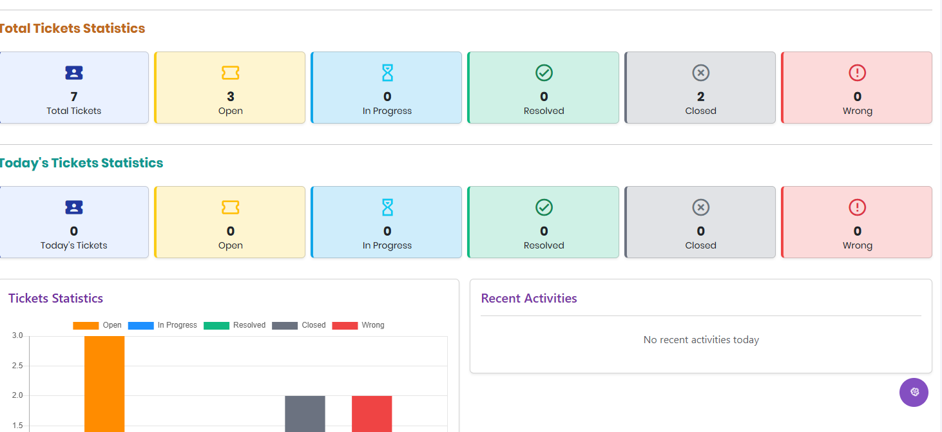Screen dimensions: 942x432
Task: Open the purple floating settings button
Action: [x=914, y=392]
